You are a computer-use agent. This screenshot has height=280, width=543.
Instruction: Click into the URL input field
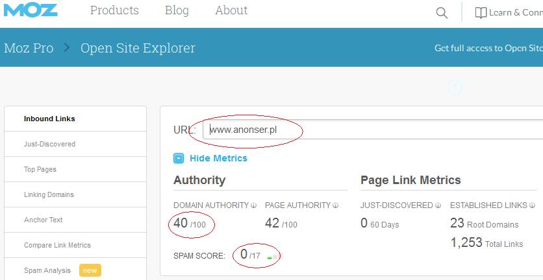(373, 130)
